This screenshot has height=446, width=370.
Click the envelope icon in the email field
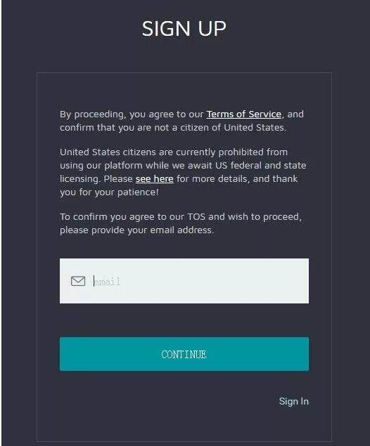[78, 281]
